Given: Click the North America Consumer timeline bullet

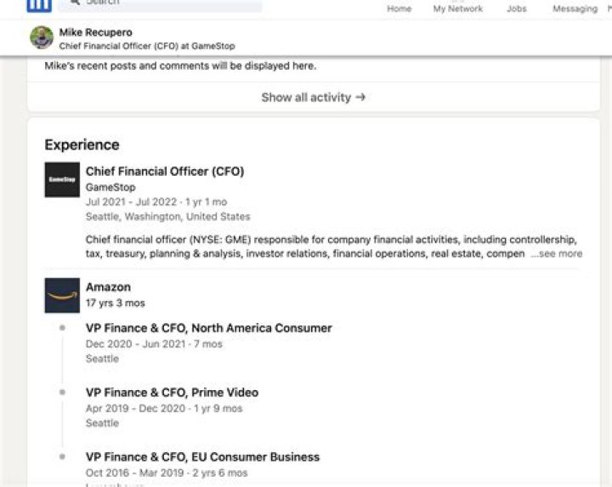Looking at the screenshot, I should coord(62,328).
